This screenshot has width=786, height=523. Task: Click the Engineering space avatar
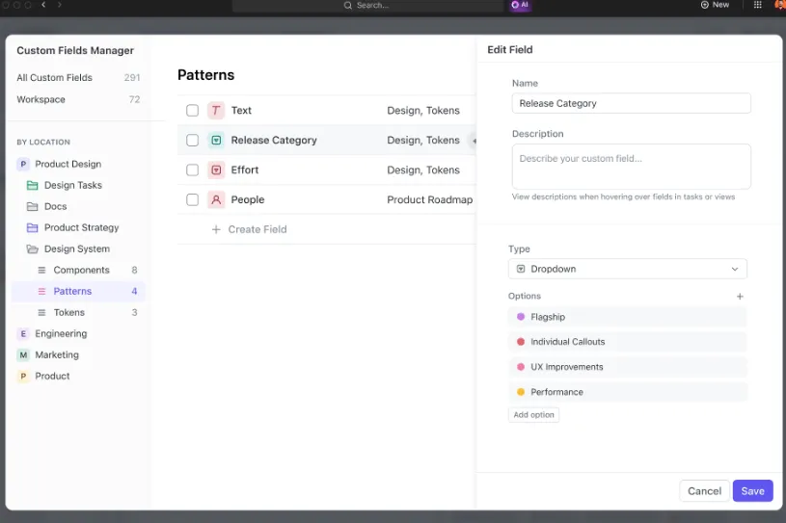[x=23, y=334]
